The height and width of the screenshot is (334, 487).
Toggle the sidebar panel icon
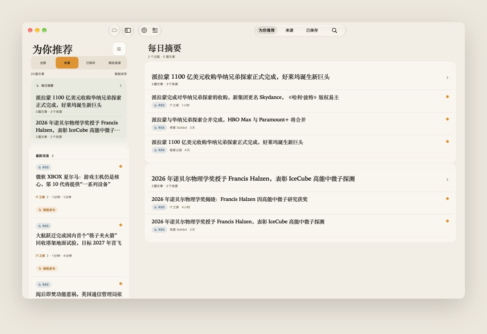pos(128,30)
